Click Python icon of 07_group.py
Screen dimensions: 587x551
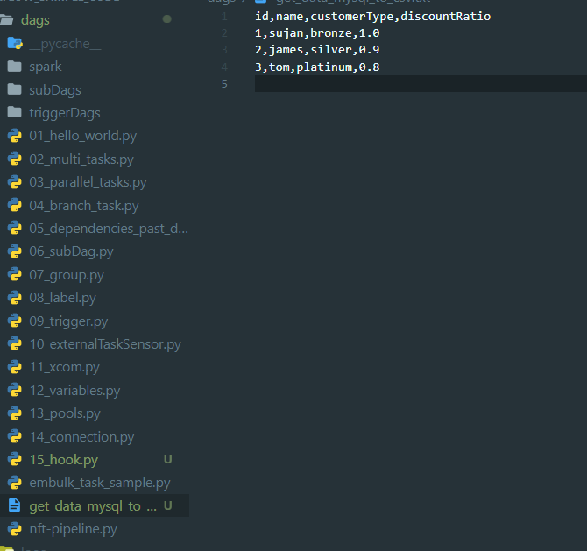15,275
